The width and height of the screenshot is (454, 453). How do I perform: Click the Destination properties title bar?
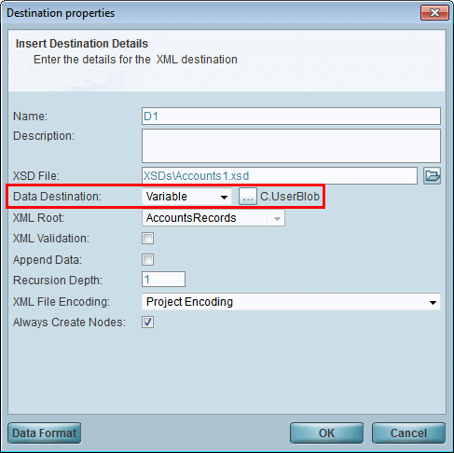[212, 13]
